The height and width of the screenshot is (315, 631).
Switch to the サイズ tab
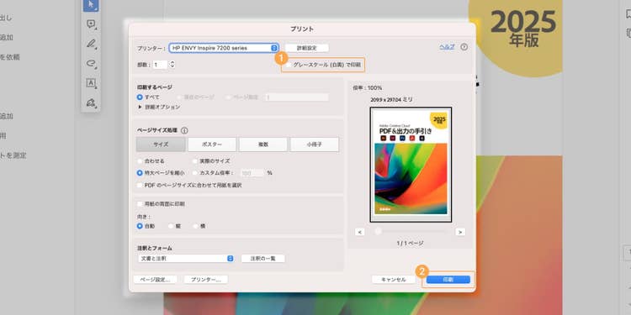pyautogui.click(x=161, y=144)
